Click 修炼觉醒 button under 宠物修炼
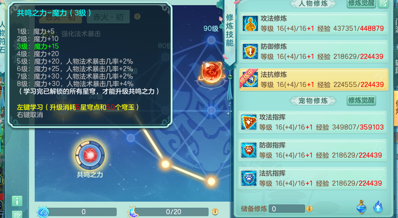The image size is (398, 218). [361, 101]
